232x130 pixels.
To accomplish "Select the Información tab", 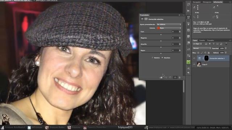I will pos(218,2).
